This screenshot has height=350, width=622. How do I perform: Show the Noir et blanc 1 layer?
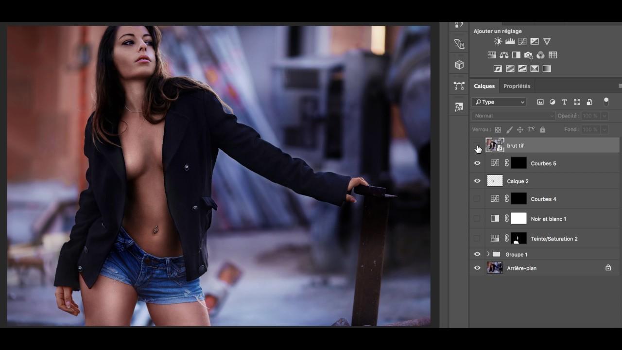point(477,219)
